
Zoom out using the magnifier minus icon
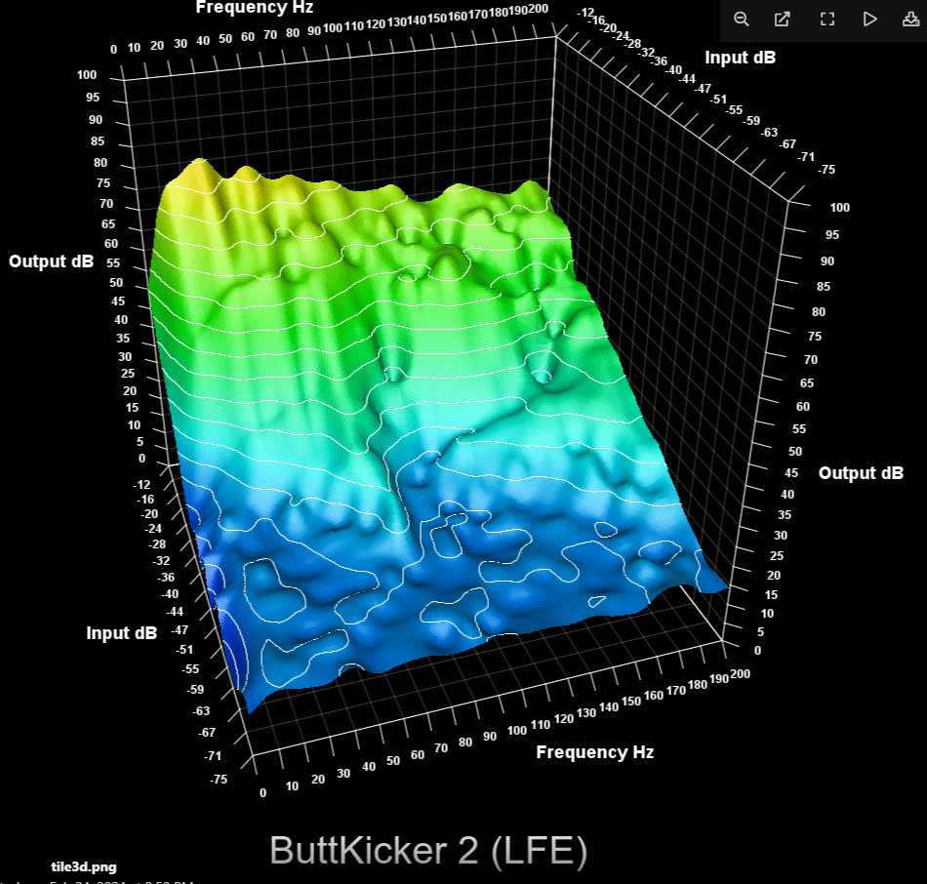[x=742, y=19]
